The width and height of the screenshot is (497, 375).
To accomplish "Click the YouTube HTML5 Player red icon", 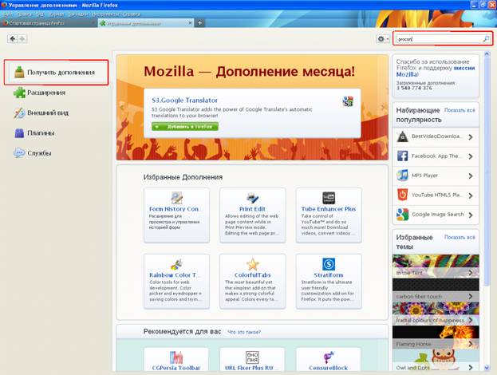I will coord(403,195).
